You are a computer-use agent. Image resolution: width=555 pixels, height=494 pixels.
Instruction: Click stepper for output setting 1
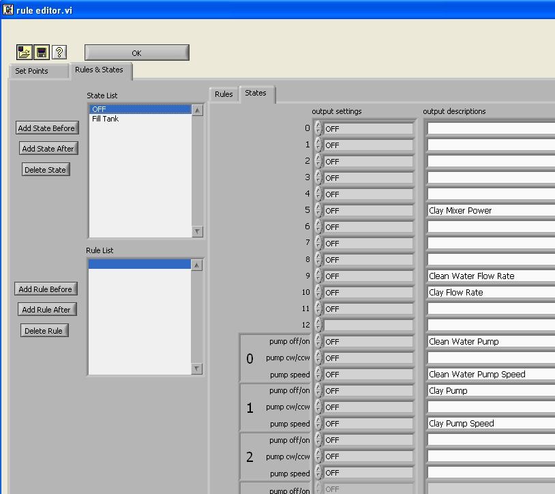tap(318, 145)
